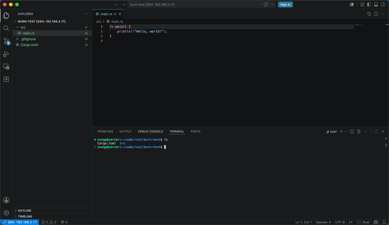The height and width of the screenshot is (225, 389).
Task: Click Explorer views and more actions ellipsis
Action: (86, 14)
